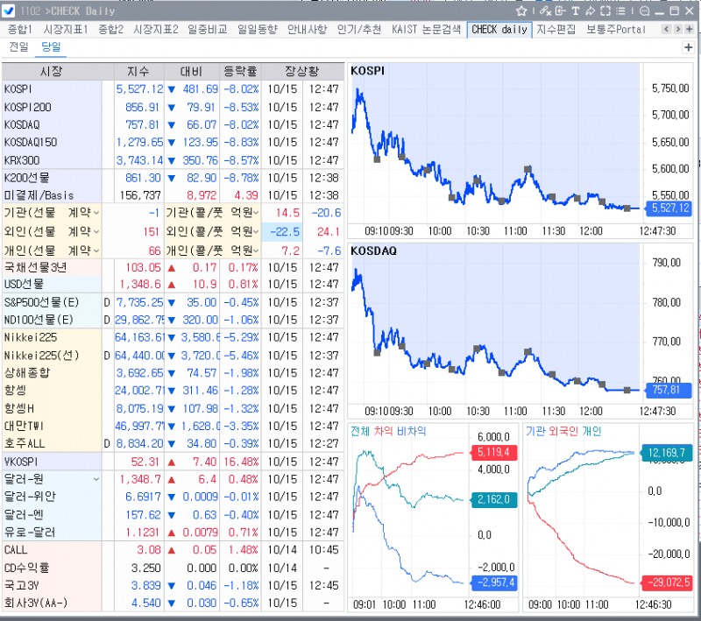Screen dimensions: 701x621
Task: Open the 인기/추천 tab
Action: [359, 30]
